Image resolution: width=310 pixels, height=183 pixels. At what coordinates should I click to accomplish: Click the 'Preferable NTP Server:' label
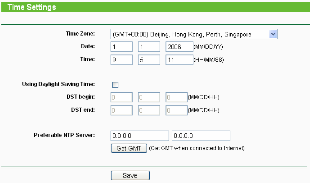click(x=64, y=135)
